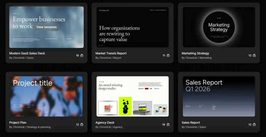Click slide count 12 on Sales Report card
This screenshot has height=137, width=266.
coord(250,125)
